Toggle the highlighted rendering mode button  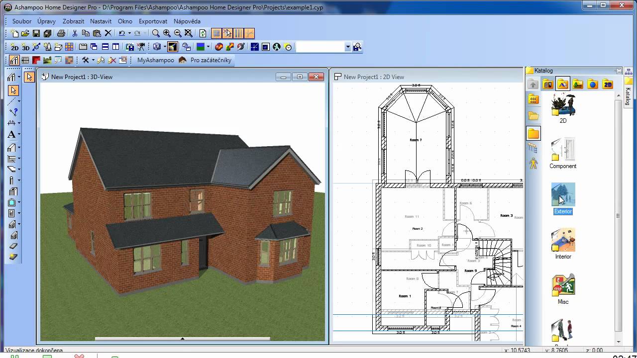click(173, 47)
